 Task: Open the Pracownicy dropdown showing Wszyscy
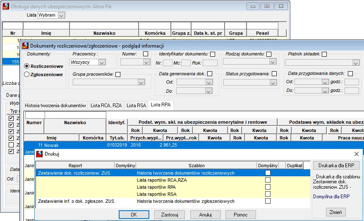tap(102, 62)
